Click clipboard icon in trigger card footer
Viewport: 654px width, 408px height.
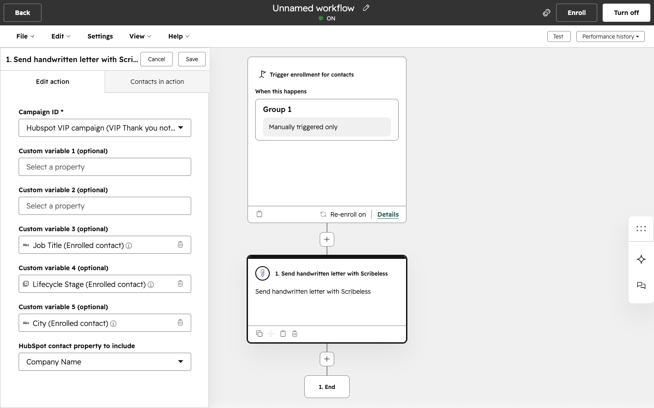[x=259, y=214]
